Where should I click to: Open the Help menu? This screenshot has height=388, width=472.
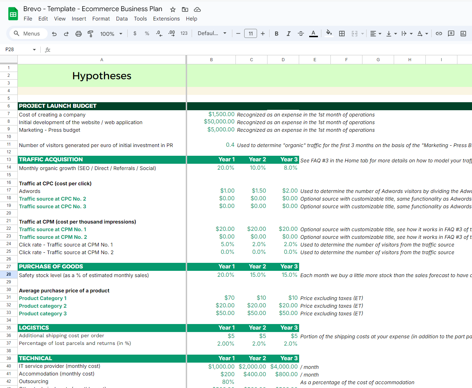pos(191,19)
